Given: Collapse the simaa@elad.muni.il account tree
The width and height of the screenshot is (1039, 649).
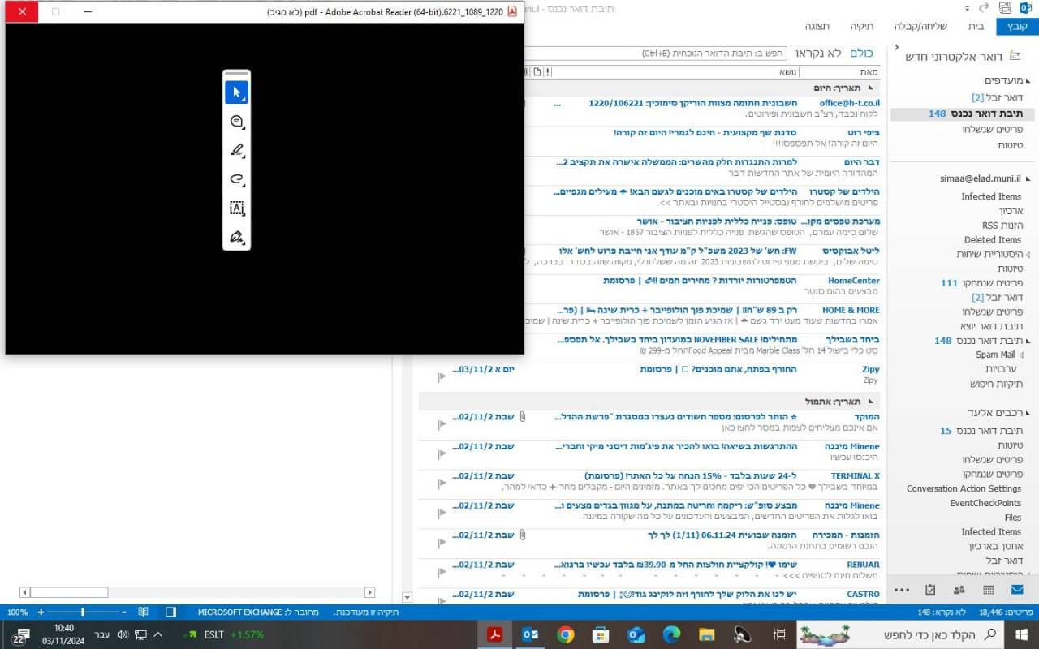Looking at the screenshot, I should point(1028,178).
